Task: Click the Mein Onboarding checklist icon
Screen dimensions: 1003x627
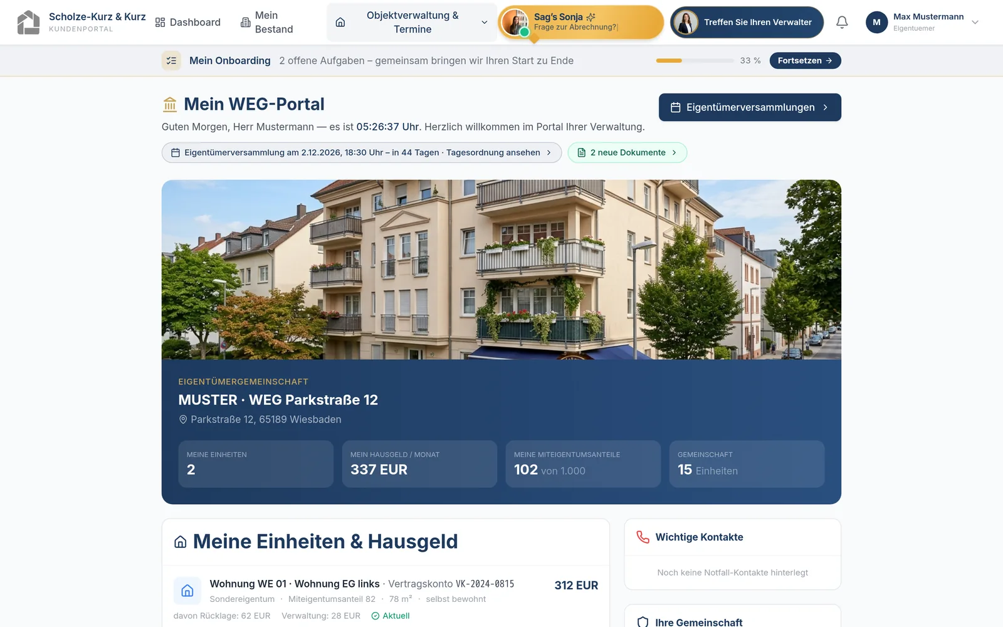Action: pos(171,61)
